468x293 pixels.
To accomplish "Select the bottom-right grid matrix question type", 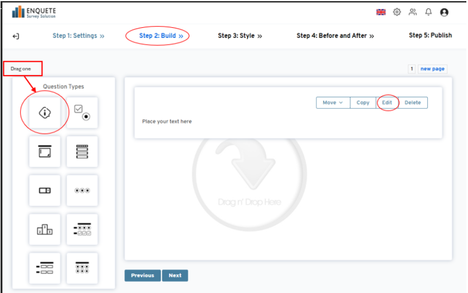I will pyautogui.click(x=82, y=268).
